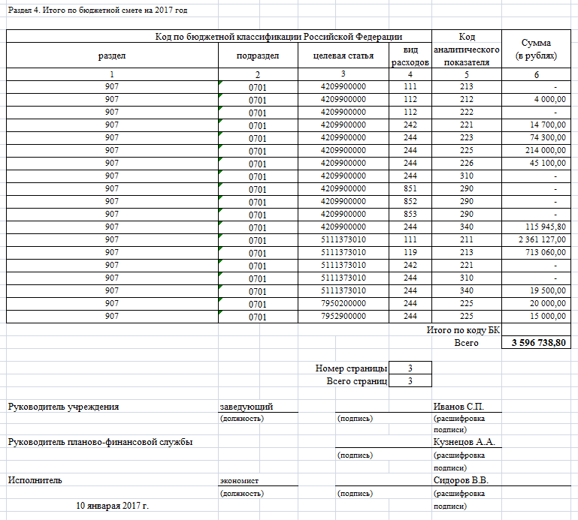Select the cell with amount 713 060,00
Image resolution: width=578 pixels, height=520 pixels.
(x=537, y=252)
